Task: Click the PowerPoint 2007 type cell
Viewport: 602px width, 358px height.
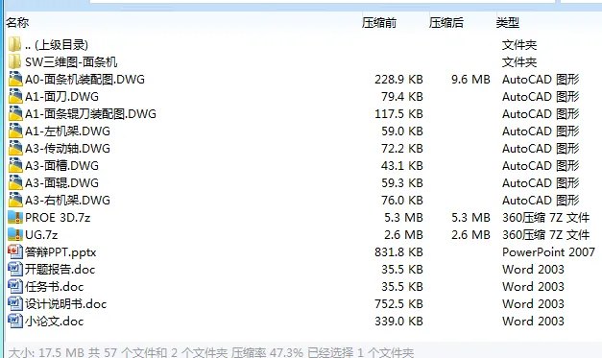Action: [548, 252]
